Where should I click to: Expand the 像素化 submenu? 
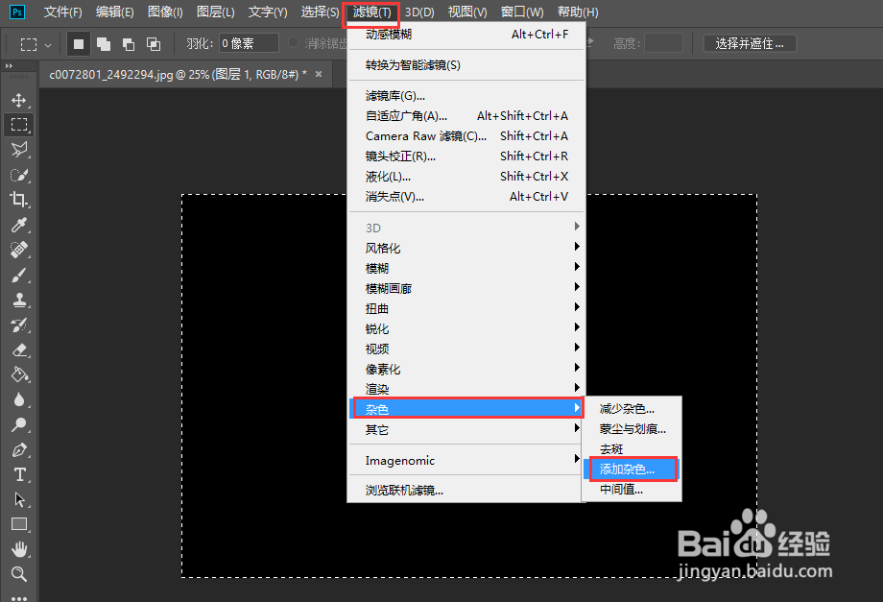(466, 369)
